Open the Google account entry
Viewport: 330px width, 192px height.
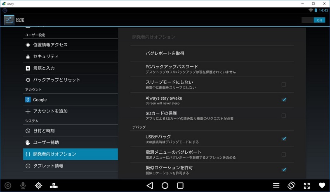[71, 100]
